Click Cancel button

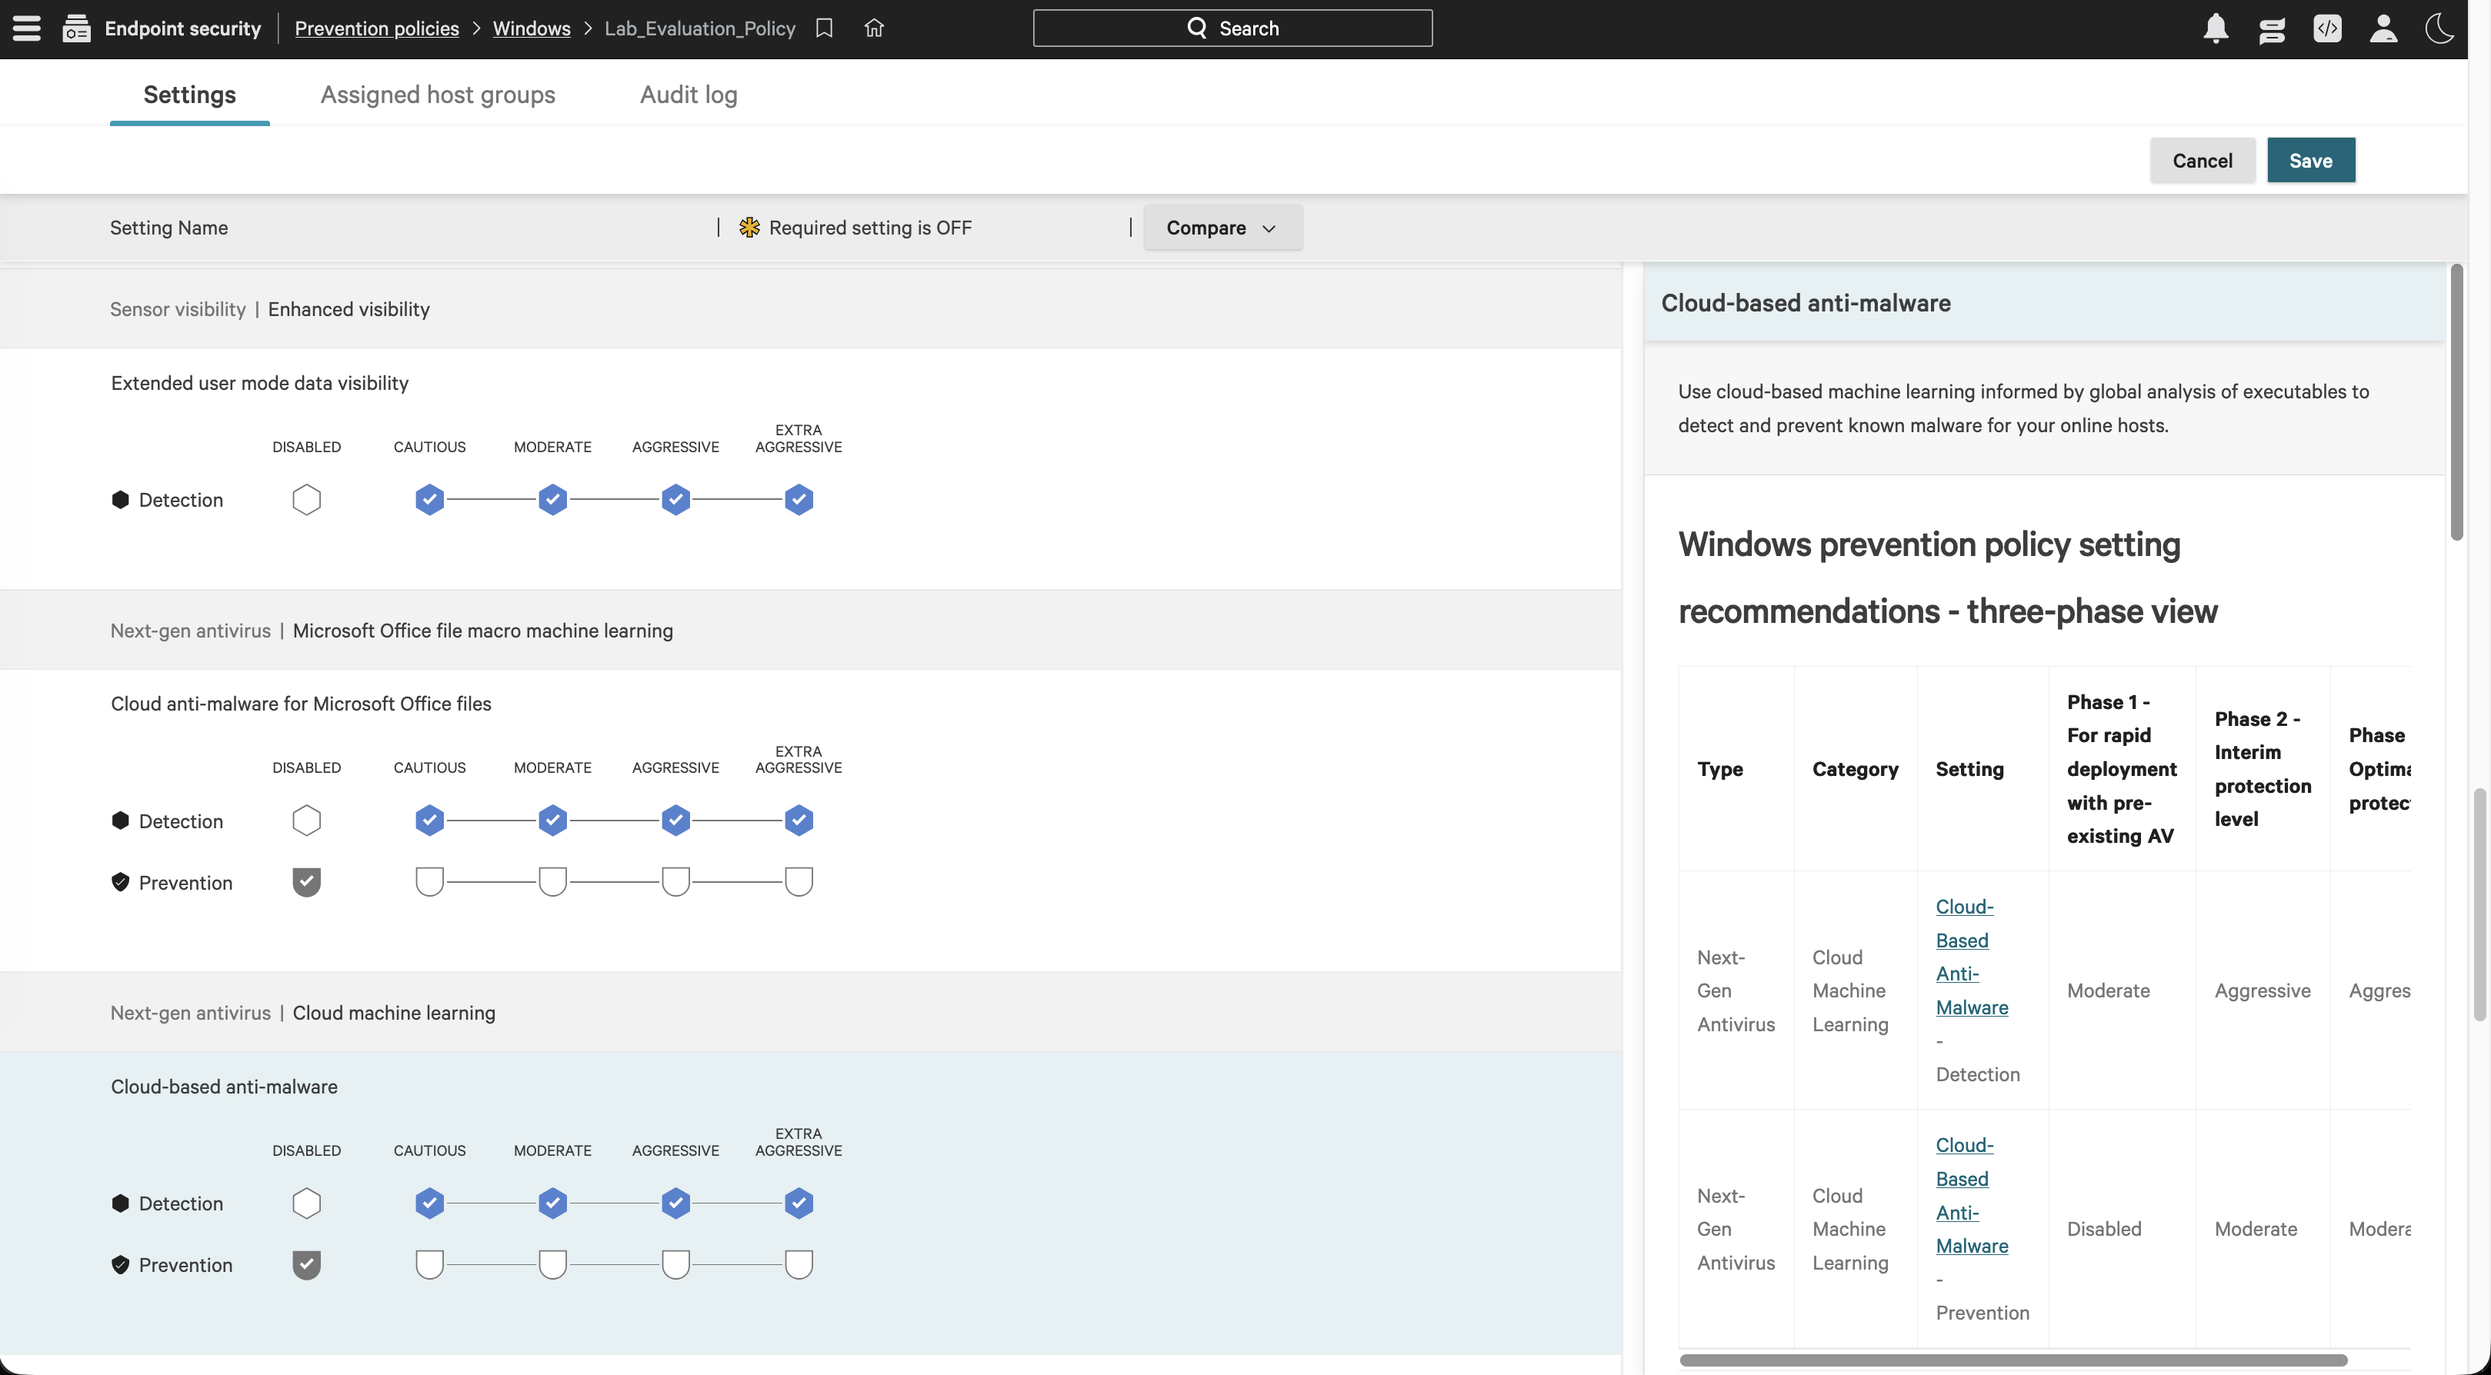tap(2202, 161)
